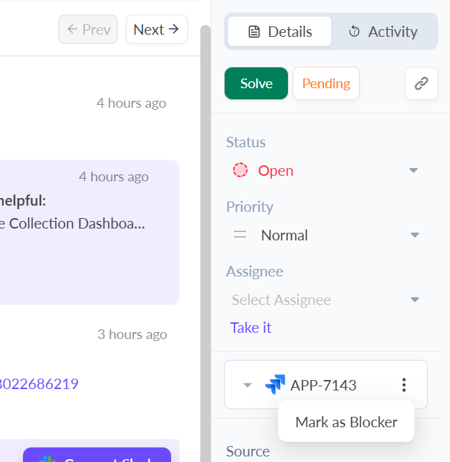Expand the Status dropdown arrow
The height and width of the screenshot is (462, 450).
click(413, 170)
